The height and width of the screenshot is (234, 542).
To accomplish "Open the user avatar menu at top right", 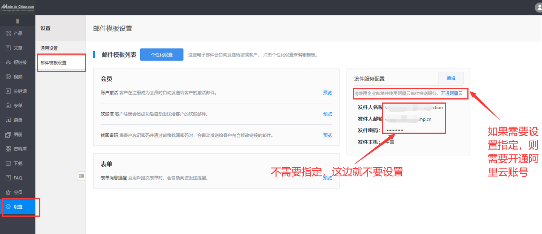I will [538, 7].
